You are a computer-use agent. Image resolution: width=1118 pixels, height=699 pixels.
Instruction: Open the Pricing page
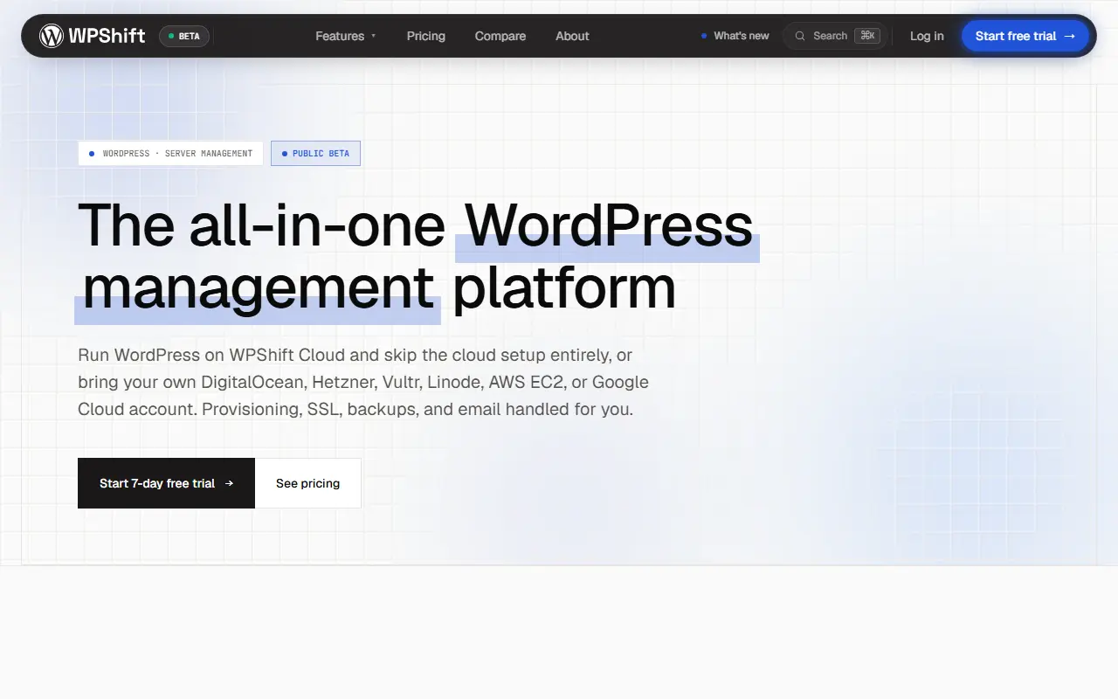426,36
